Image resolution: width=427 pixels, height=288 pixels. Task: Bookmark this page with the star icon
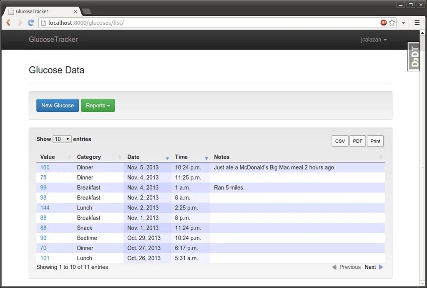[x=392, y=23]
